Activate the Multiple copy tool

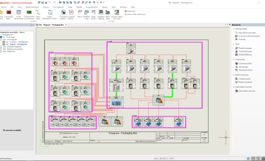(x=86, y=14)
